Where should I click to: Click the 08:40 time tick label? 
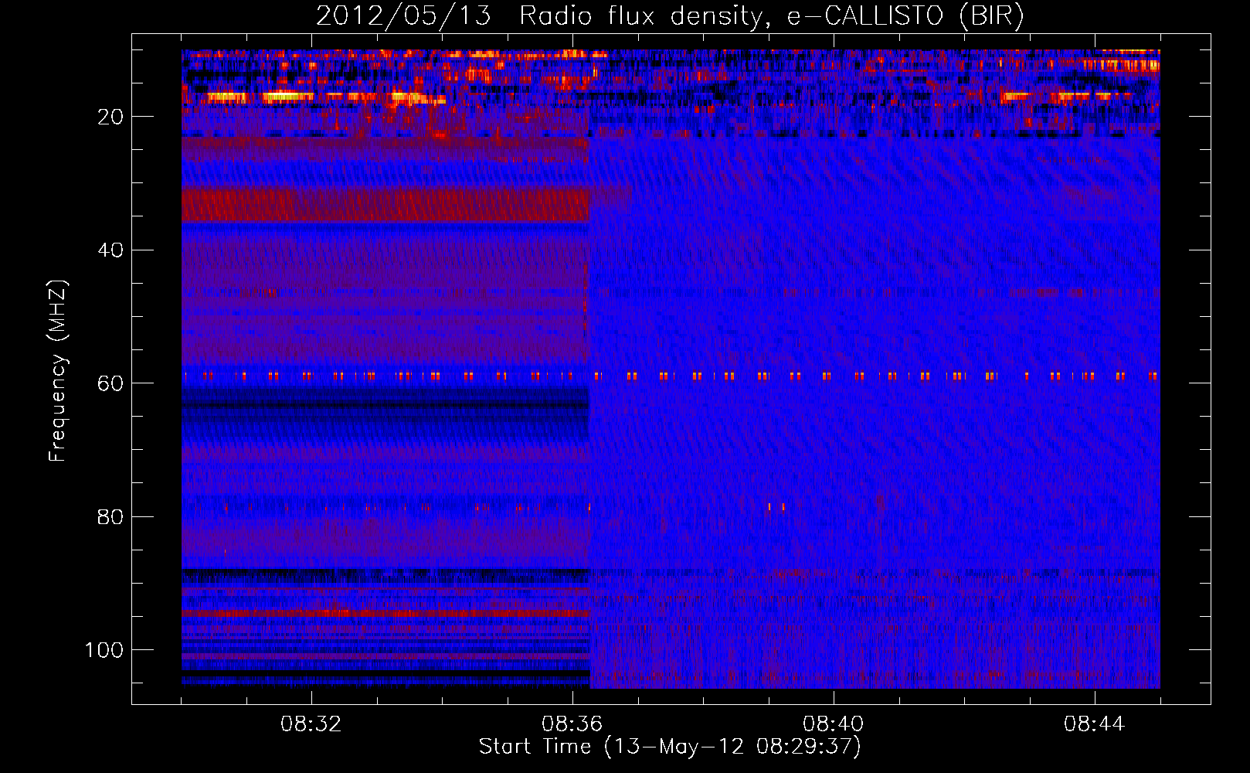833,724
